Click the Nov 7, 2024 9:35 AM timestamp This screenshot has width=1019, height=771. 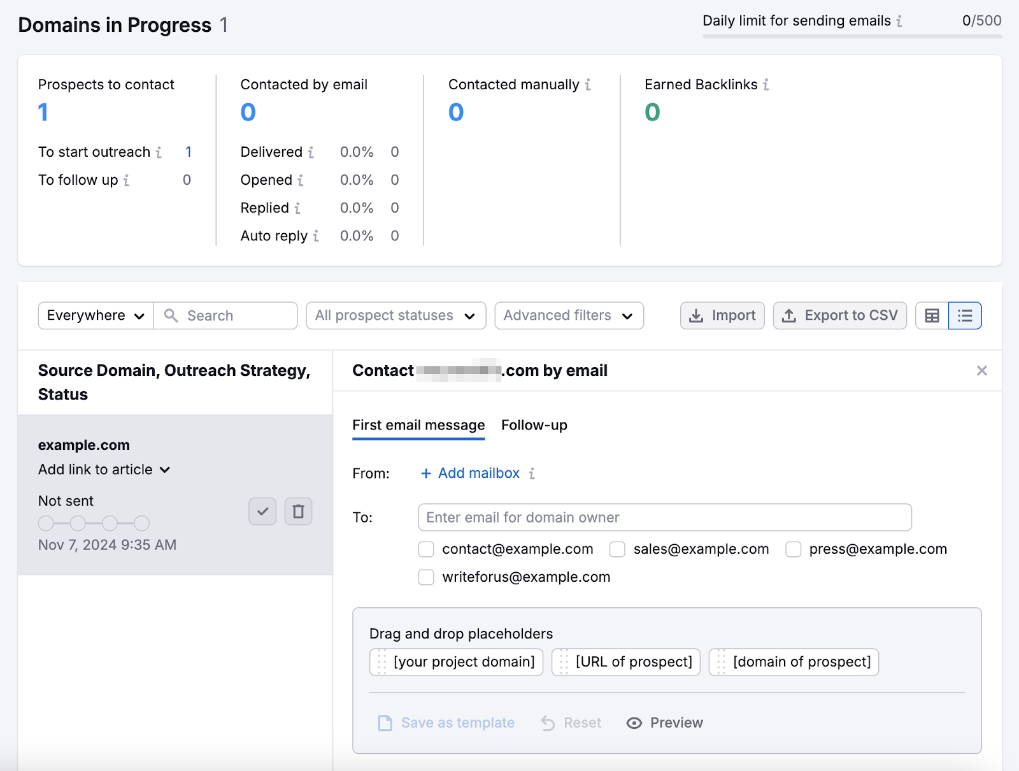(107, 545)
